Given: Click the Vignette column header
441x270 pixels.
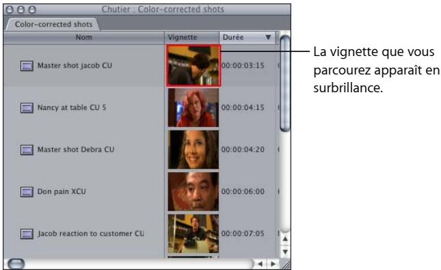Looking at the screenshot, I should point(191,37).
